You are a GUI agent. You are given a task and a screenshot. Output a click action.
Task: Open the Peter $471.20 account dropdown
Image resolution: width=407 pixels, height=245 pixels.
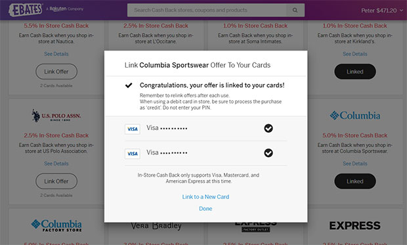(x=382, y=11)
